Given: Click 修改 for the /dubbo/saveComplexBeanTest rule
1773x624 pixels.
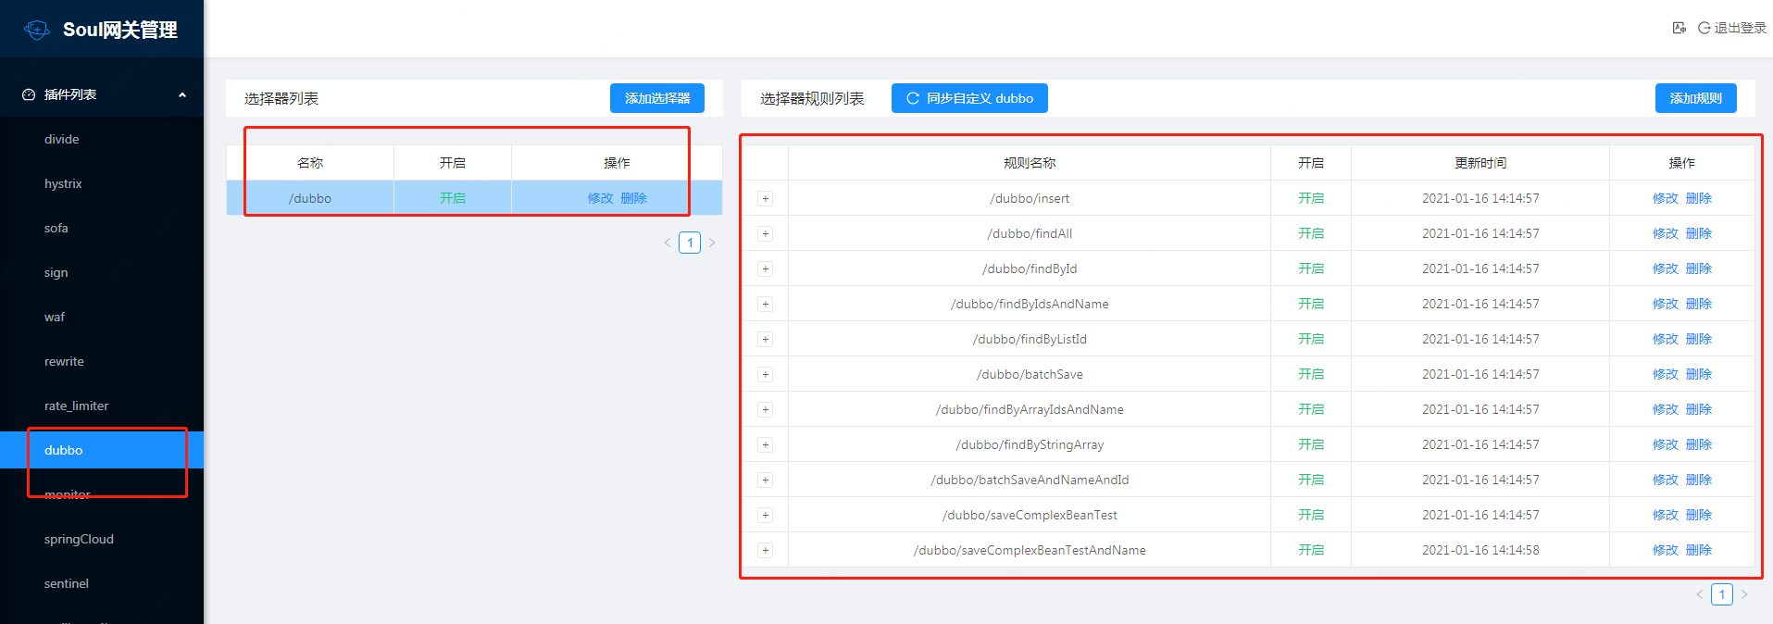Looking at the screenshot, I should 1666,515.
